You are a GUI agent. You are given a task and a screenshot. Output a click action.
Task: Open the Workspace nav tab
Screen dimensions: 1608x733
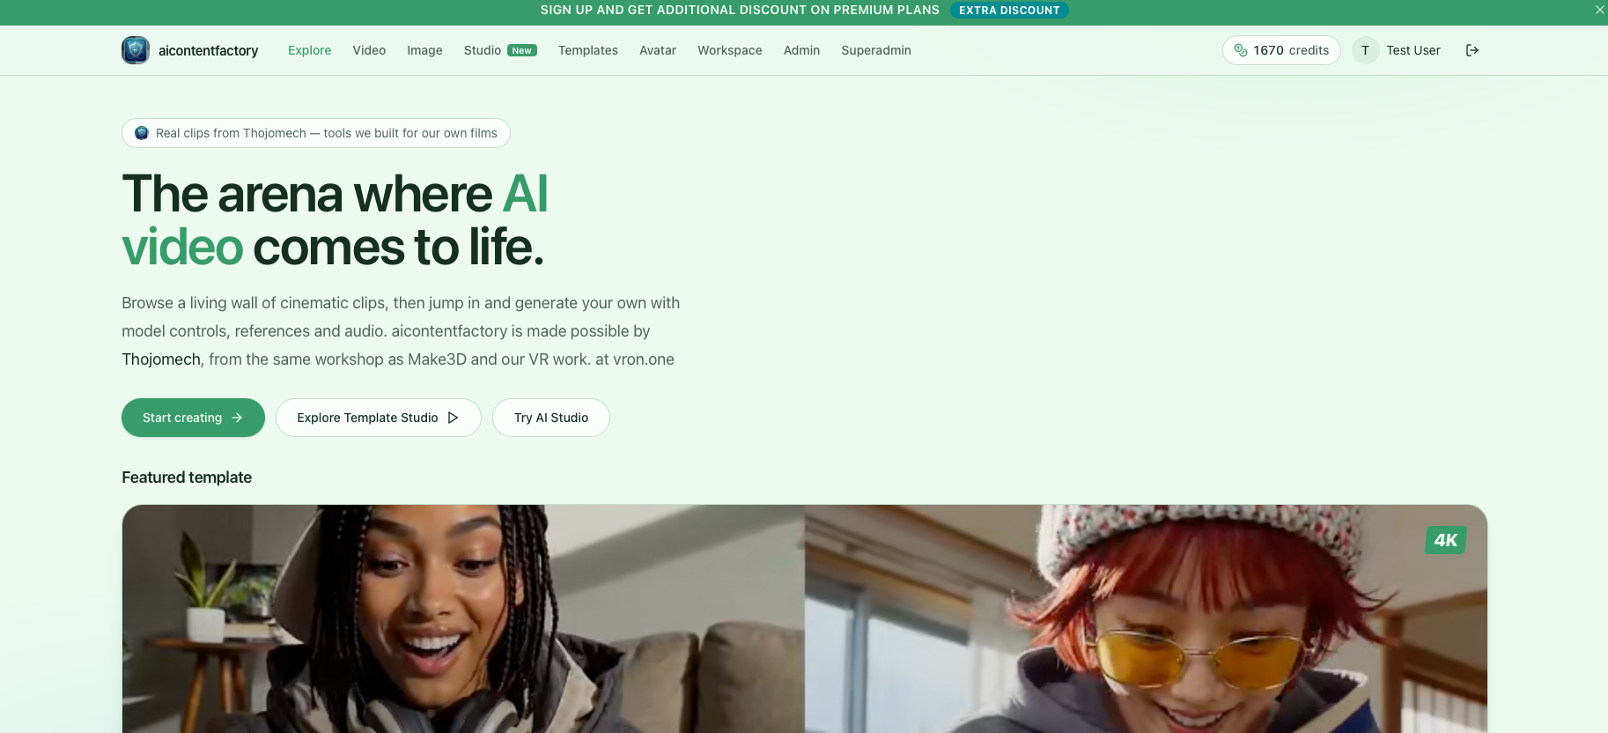(730, 50)
